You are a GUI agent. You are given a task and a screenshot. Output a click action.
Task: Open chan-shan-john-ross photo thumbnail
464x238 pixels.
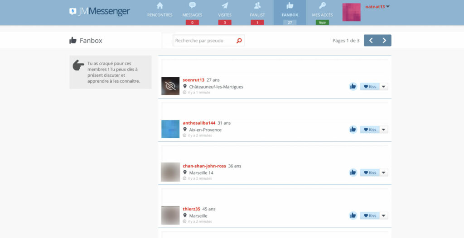[x=170, y=172]
